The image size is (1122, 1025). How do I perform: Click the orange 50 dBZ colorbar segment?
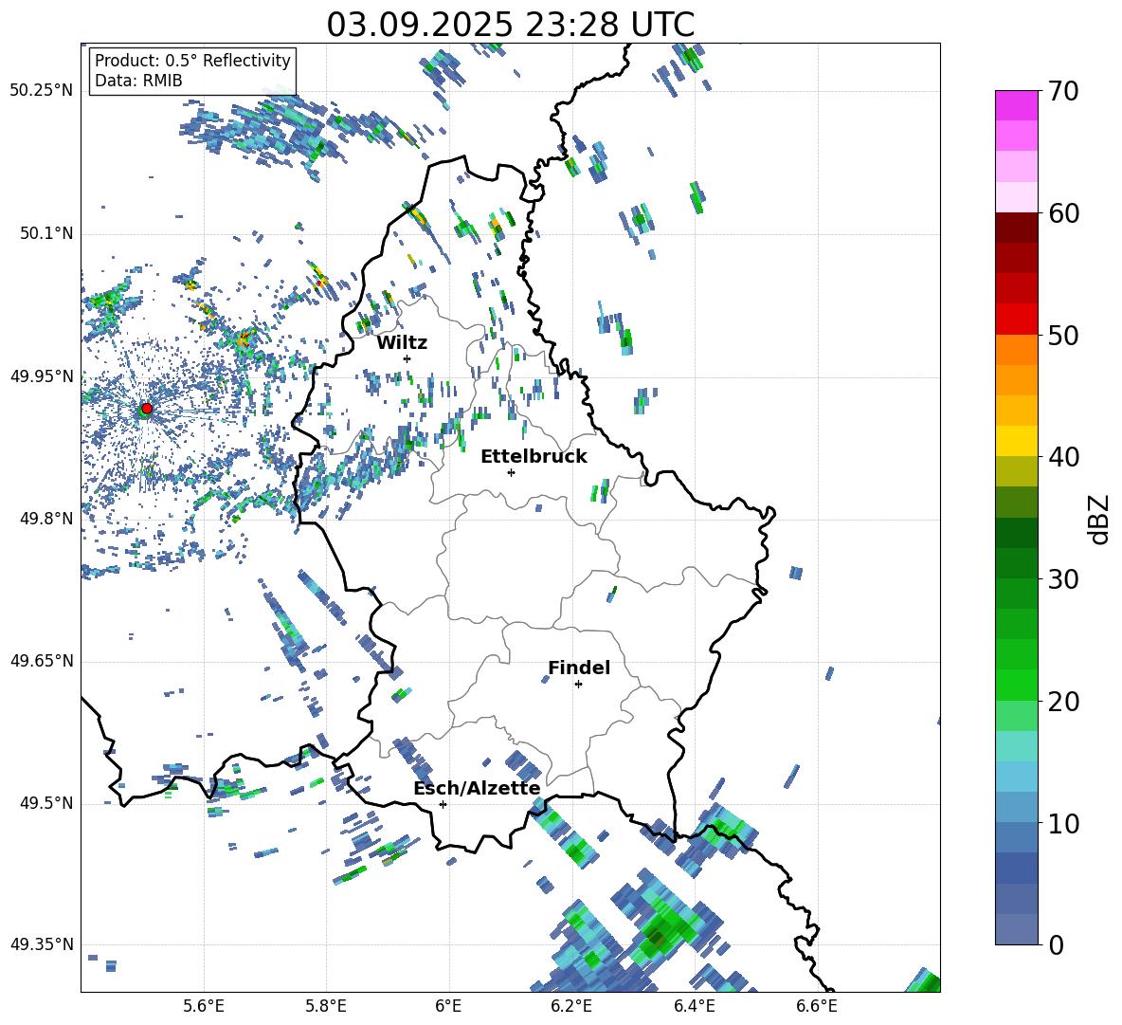[1016, 349]
